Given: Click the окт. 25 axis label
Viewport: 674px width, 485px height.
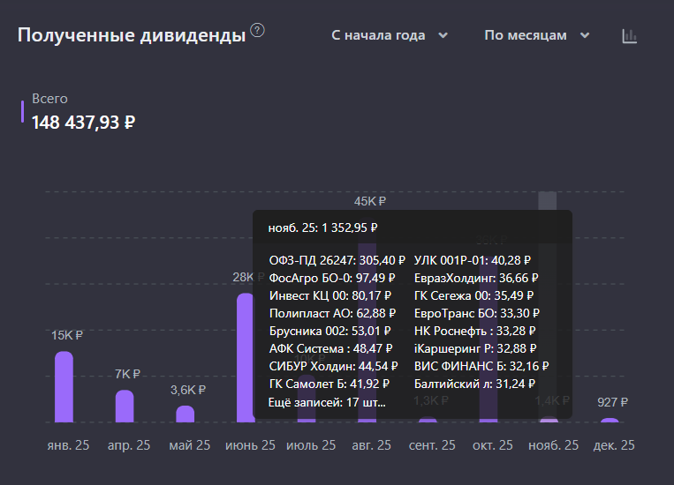Looking at the screenshot, I should pyautogui.click(x=493, y=445).
